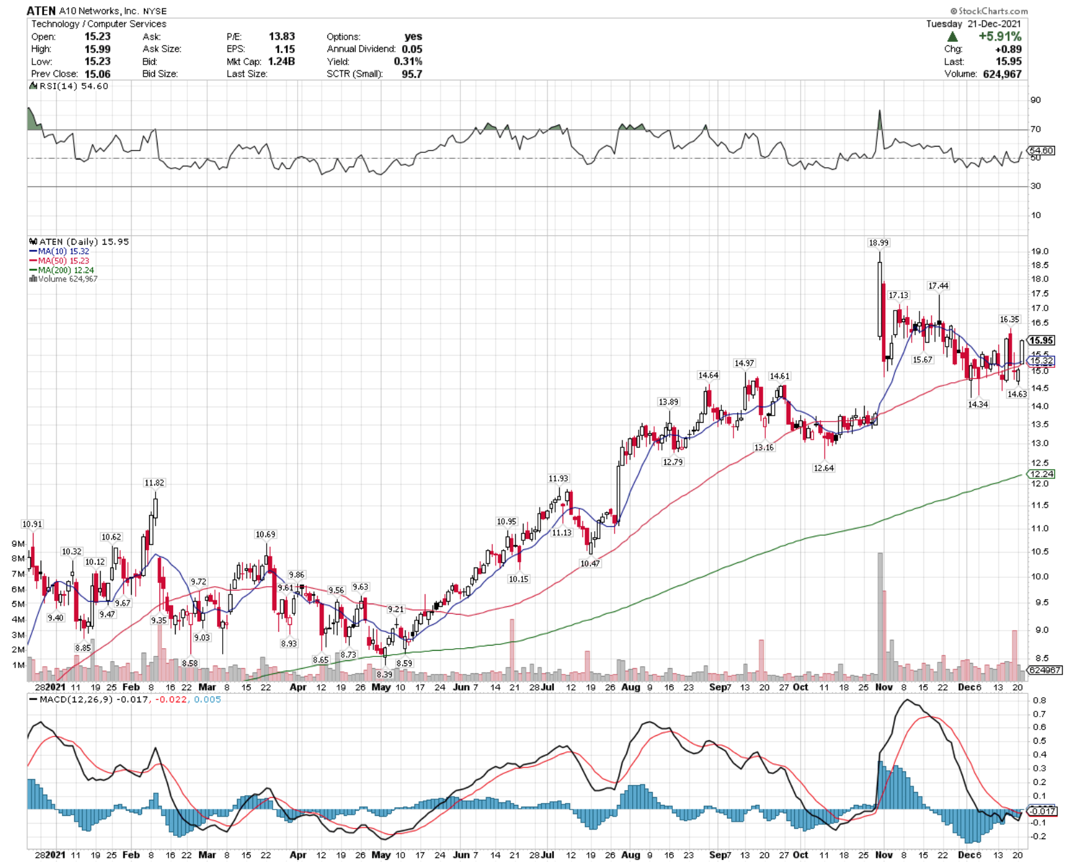Click the ATEN (Daily) 15.95 chart title

tap(79, 241)
